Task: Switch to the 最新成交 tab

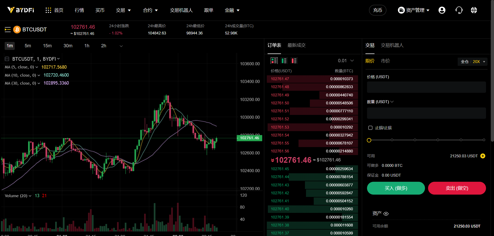Action: click(296, 45)
